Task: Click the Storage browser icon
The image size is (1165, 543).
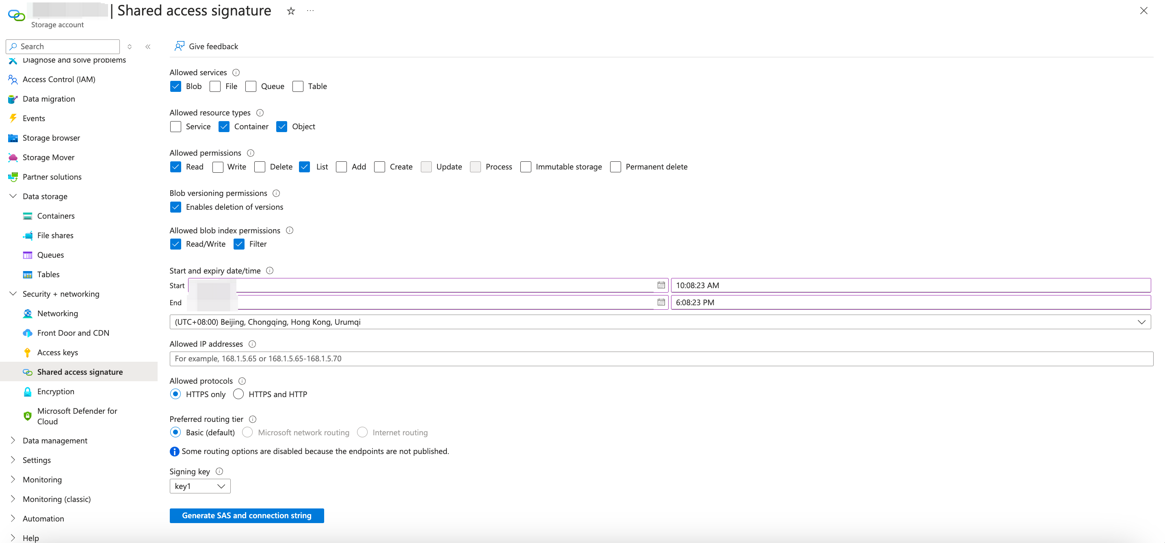Action: coord(13,137)
